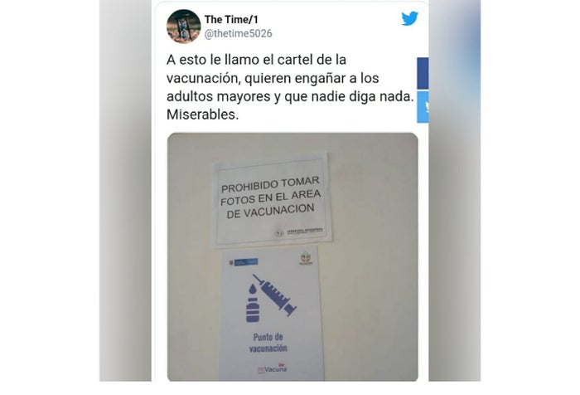This screenshot has height=395, width=580.
Task: Click the syringe icon on the poster
Action: click(x=275, y=295)
